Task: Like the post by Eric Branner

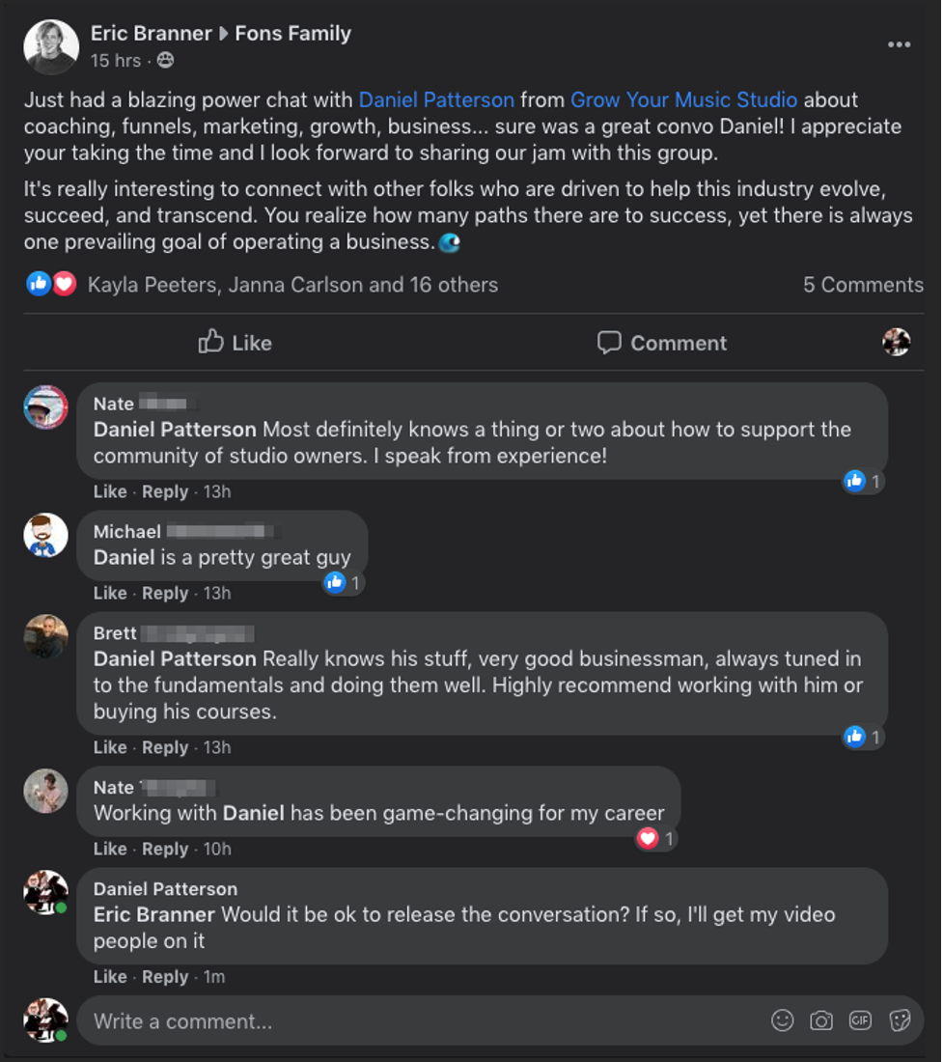Action: click(x=236, y=343)
